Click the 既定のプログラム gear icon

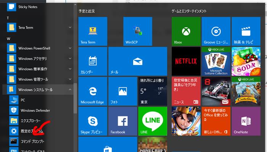pos(14,131)
